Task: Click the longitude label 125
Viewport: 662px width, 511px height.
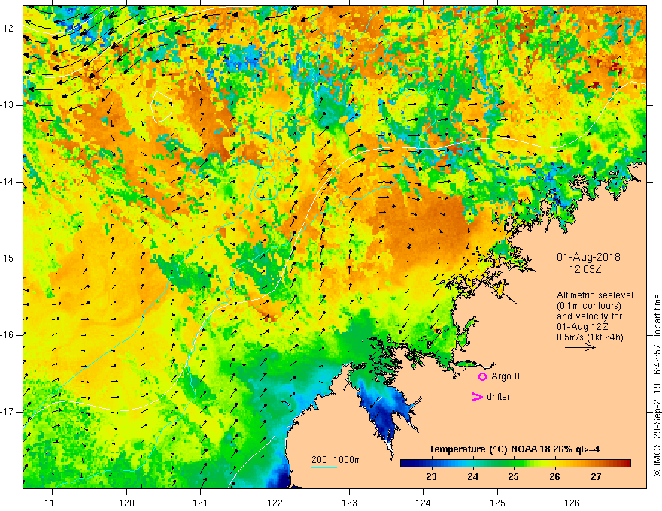Action: (497, 503)
